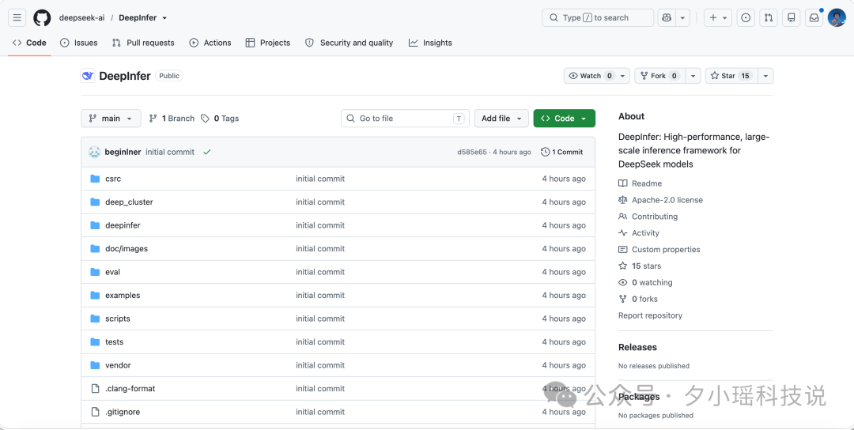Open commit d585e65 hash link
The width and height of the screenshot is (854, 430).
click(x=472, y=153)
